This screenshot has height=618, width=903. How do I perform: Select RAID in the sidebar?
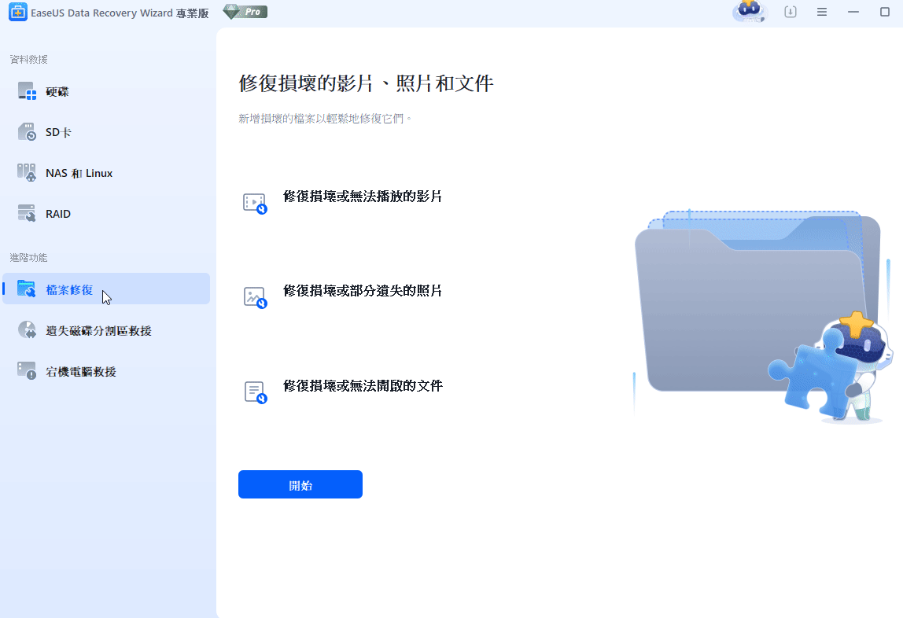coord(106,214)
